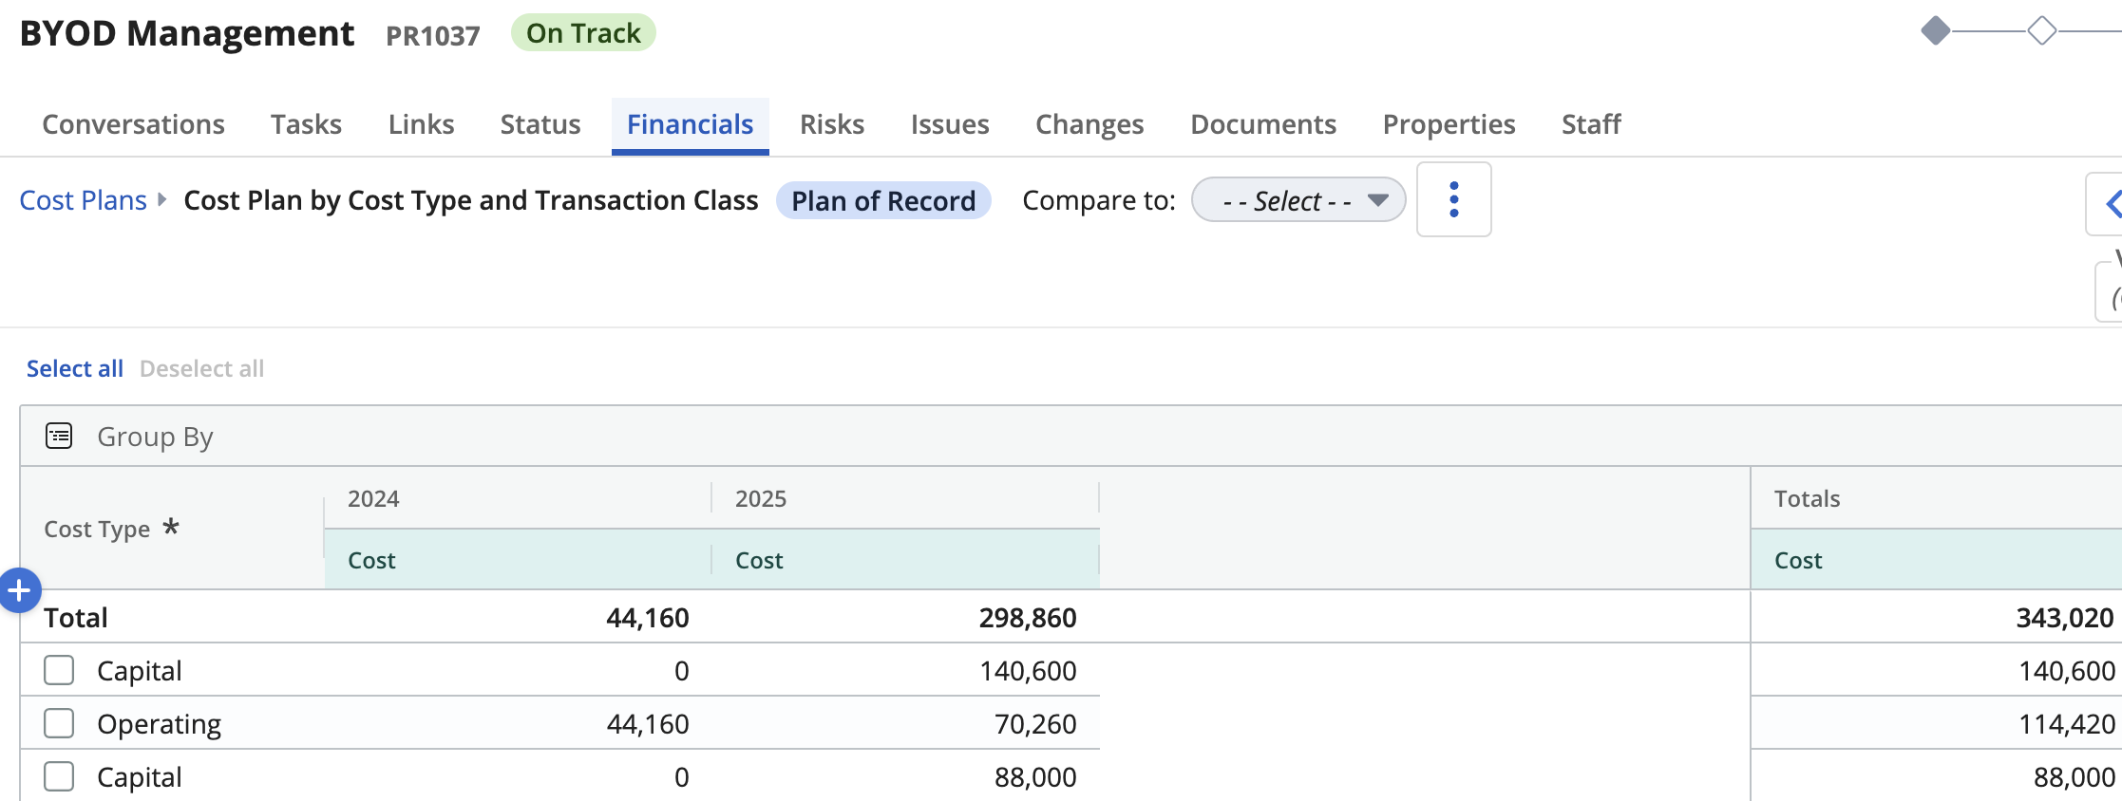This screenshot has height=801, width=2122.
Task: Click the Deselect all link
Action: pos(201,368)
